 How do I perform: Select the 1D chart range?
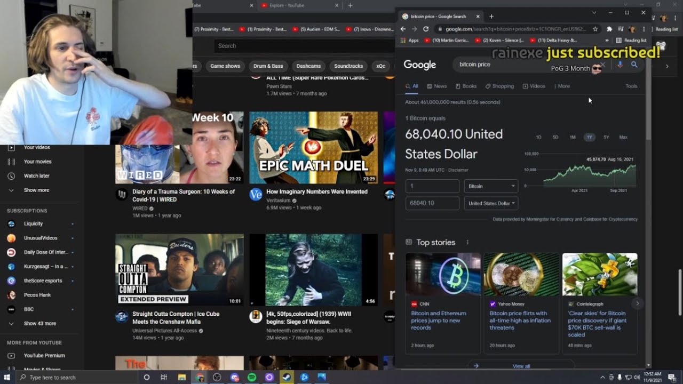pos(538,137)
